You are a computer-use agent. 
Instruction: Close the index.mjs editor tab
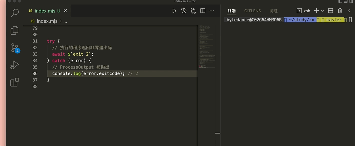pyautogui.click(x=65, y=11)
